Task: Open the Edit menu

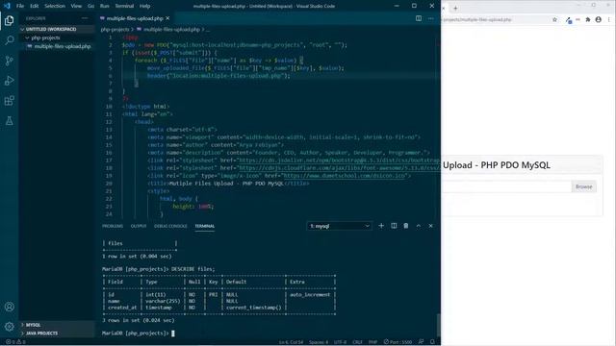Action: tap(35, 6)
